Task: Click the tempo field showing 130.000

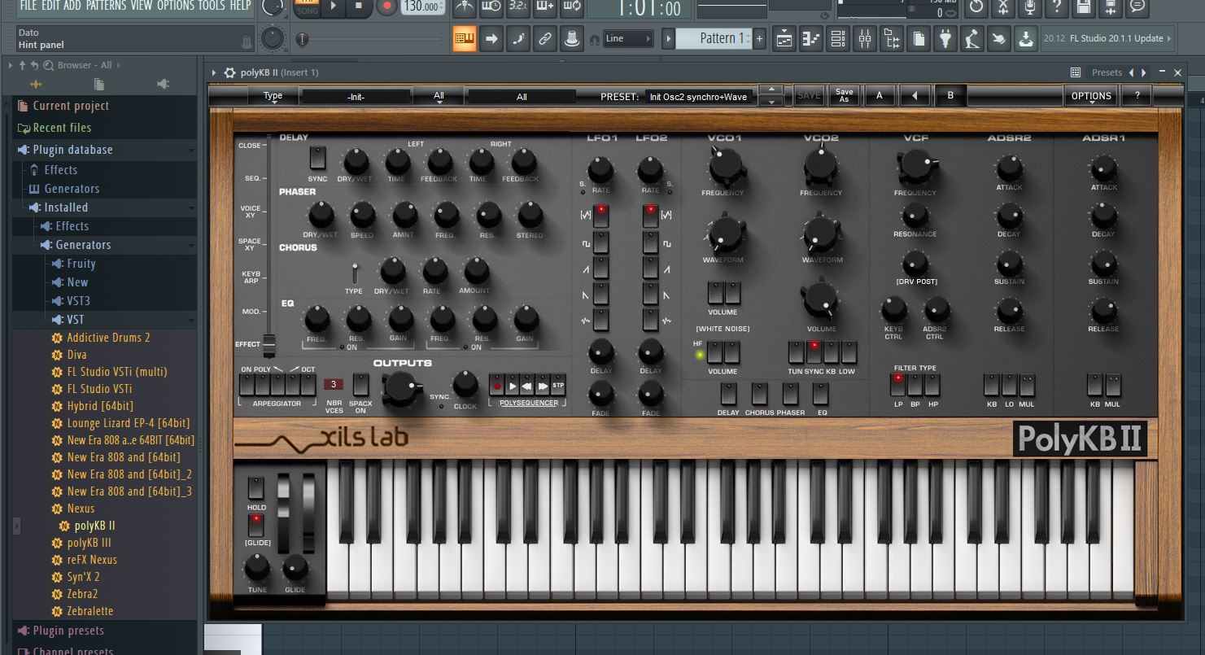Action: [421, 7]
